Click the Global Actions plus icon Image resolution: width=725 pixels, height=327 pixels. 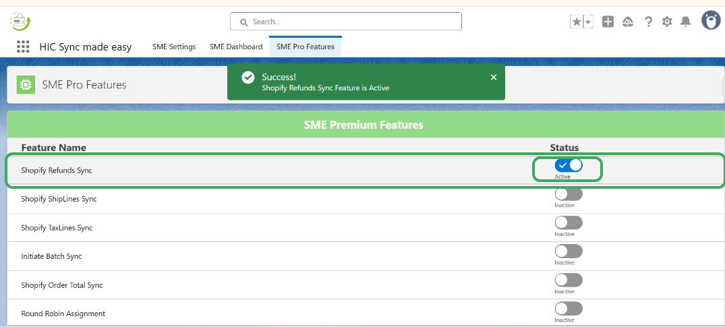pyautogui.click(x=608, y=22)
